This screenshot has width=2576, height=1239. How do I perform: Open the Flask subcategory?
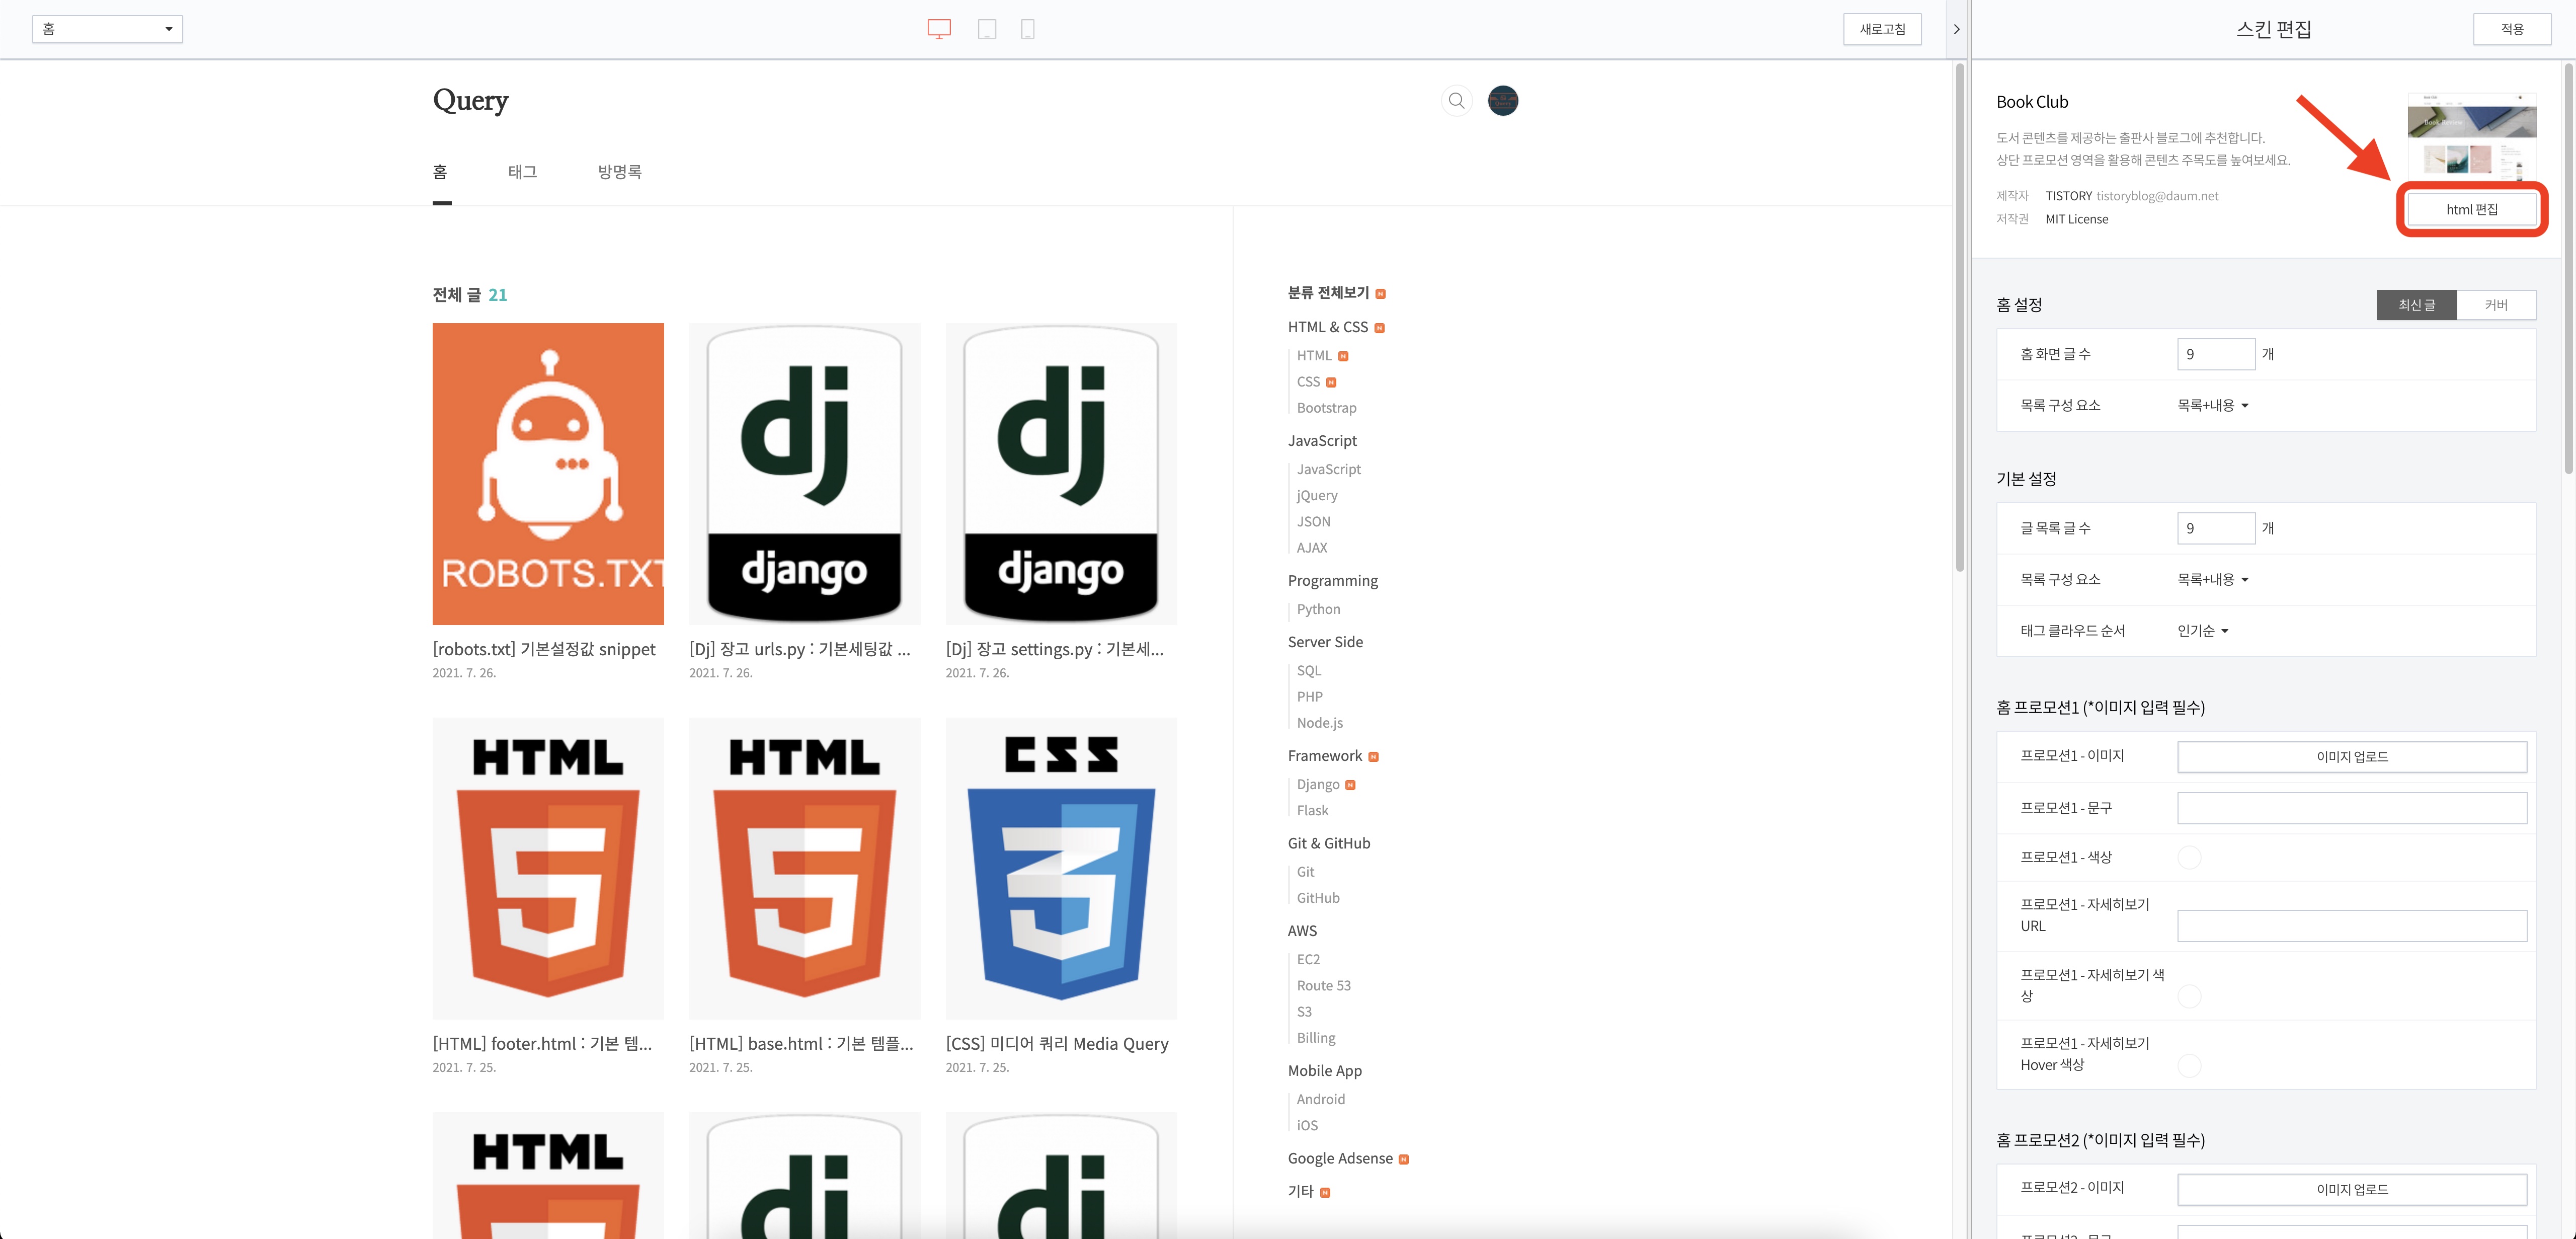coord(1312,810)
